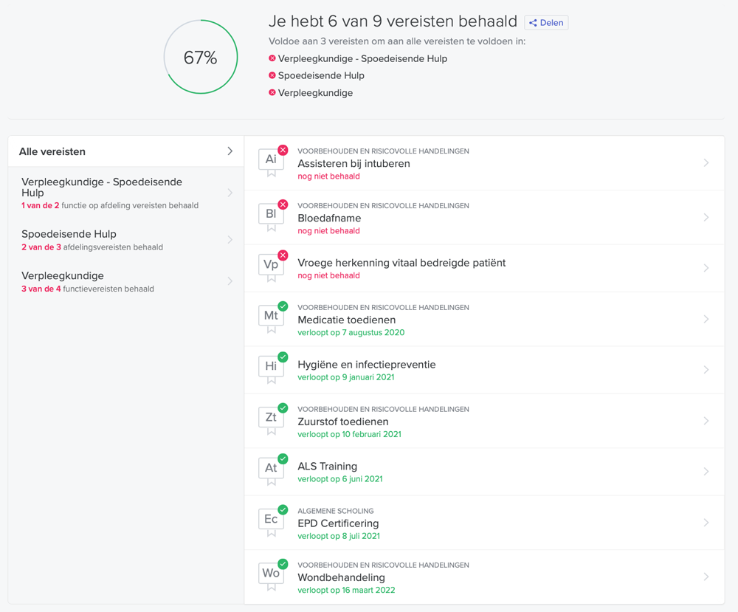Select the Wondbehandeling badge icon

[272, 574]
